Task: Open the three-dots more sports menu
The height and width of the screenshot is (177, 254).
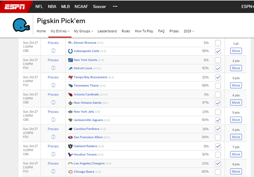Action: 115,6
